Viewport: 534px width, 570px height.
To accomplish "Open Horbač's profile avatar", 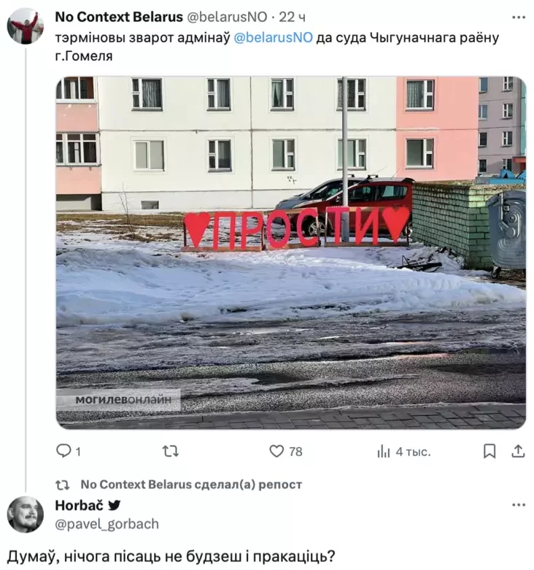I will coord(25,515).
